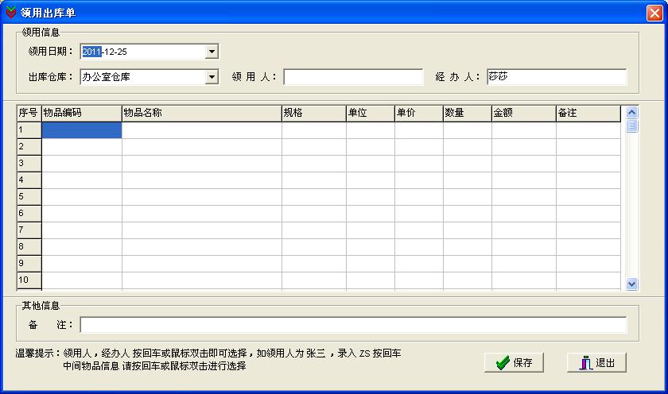This screenshot has width=668, height=394.
Task: Select row 5 header
Action: point(29,197)
